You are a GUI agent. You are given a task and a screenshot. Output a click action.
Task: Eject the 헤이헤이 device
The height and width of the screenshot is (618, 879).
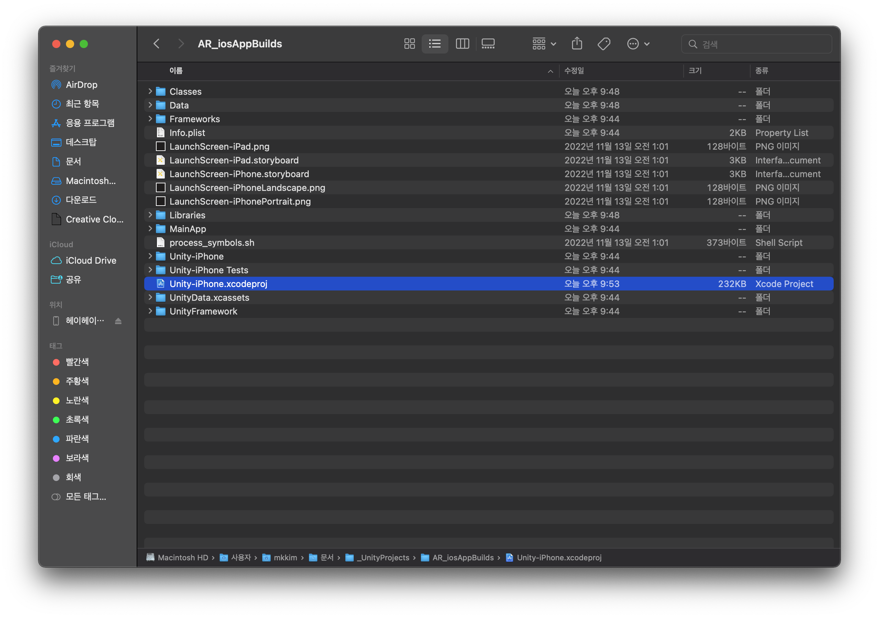pyautogui.click(x=118, y=321)
